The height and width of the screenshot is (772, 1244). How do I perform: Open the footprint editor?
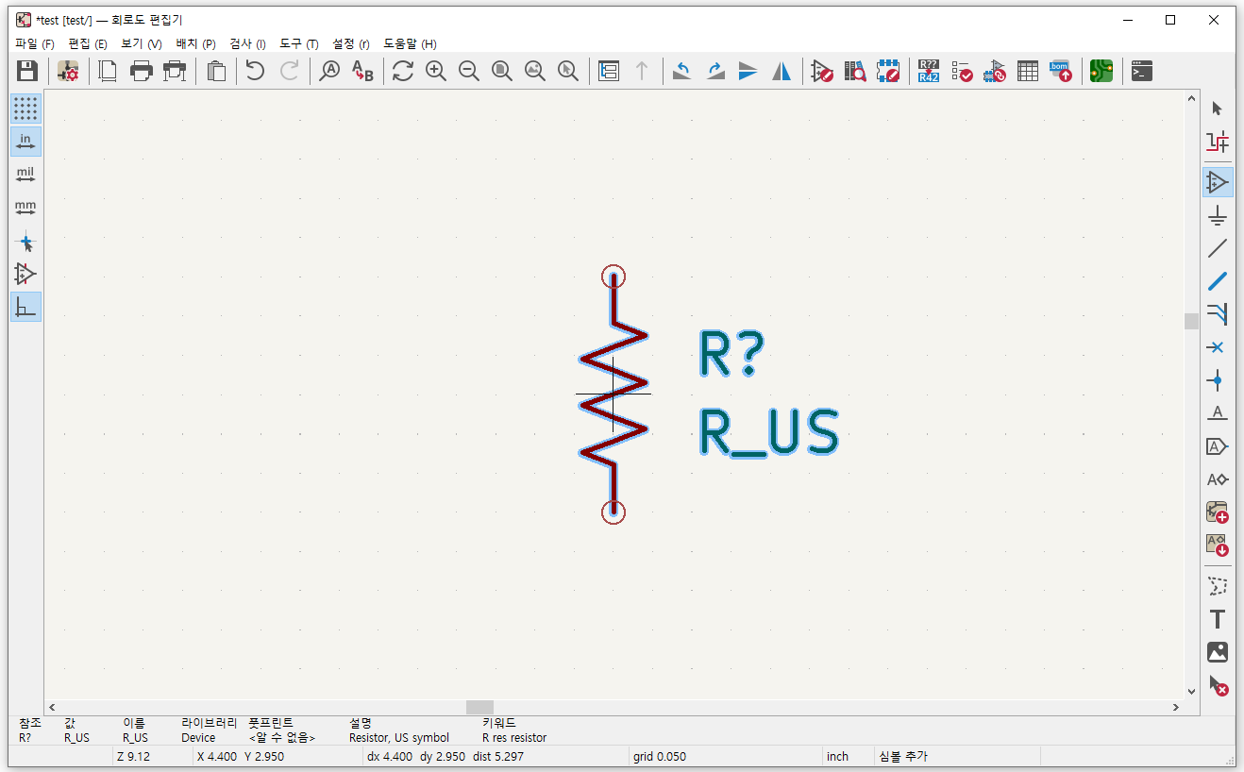[888, 71]
